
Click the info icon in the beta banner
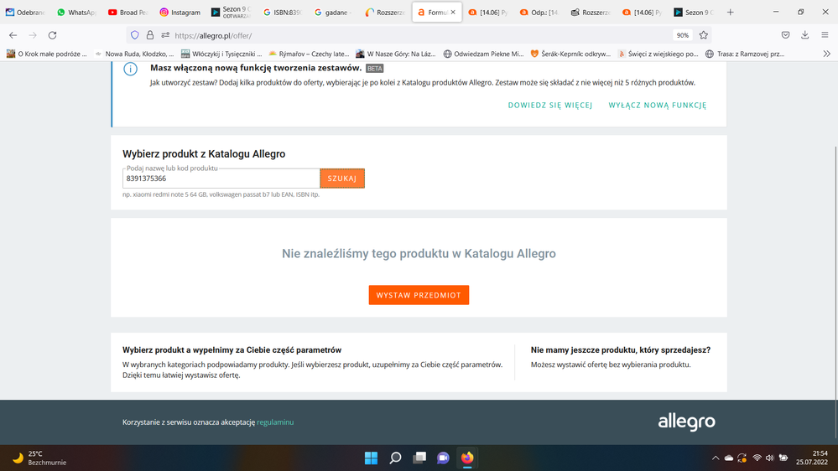click(x=130, y=69)
